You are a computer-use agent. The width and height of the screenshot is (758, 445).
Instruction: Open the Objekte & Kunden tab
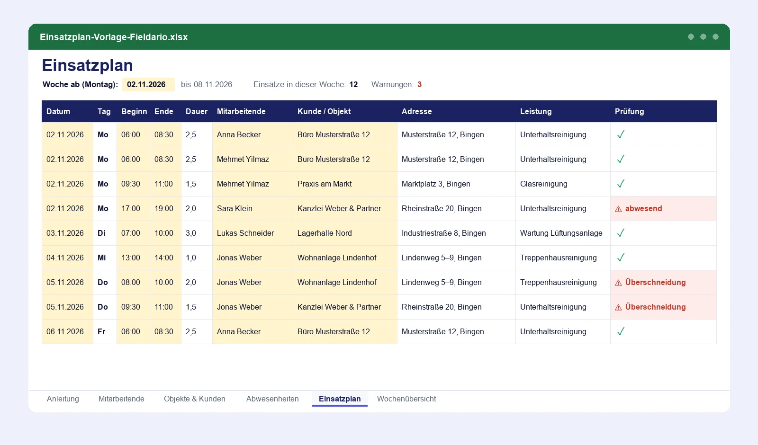pyautogui.click(x=195, y=399)
